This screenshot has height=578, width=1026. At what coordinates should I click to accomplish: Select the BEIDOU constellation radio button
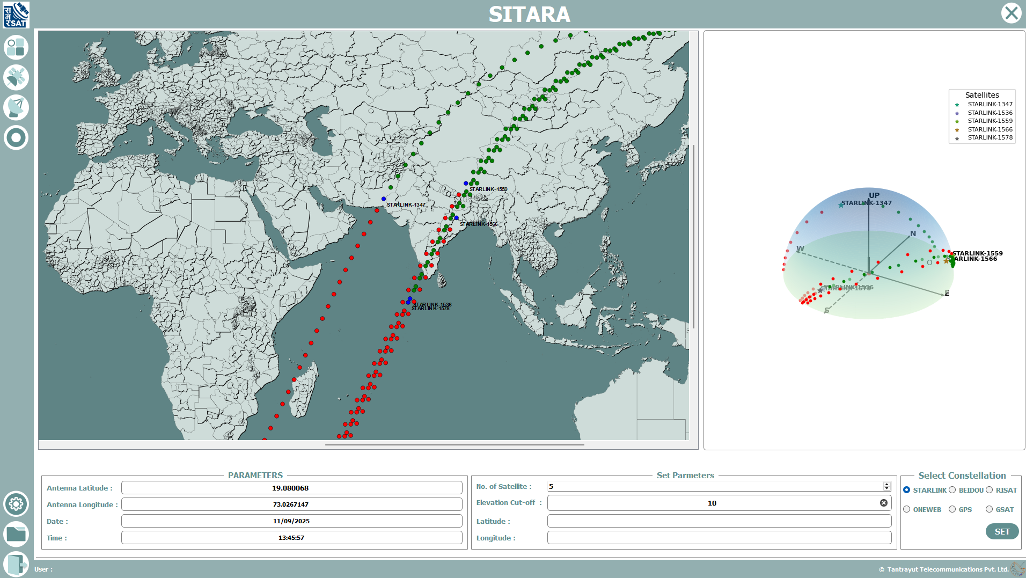tap(952, 490)
